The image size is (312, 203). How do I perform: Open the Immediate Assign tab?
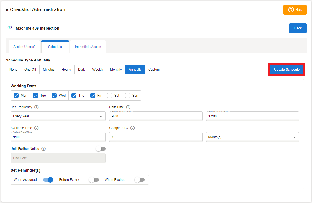tap(88, 47)
